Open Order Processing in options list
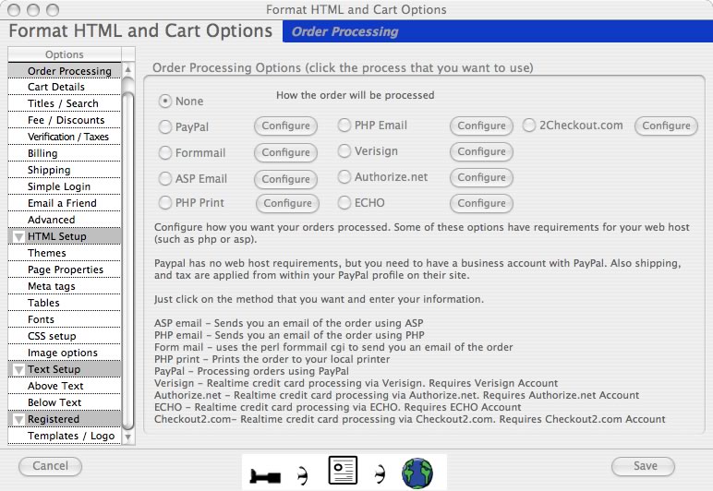Image resolution: width=713 pixels, height=491 pixels. [x=65, y=71]
